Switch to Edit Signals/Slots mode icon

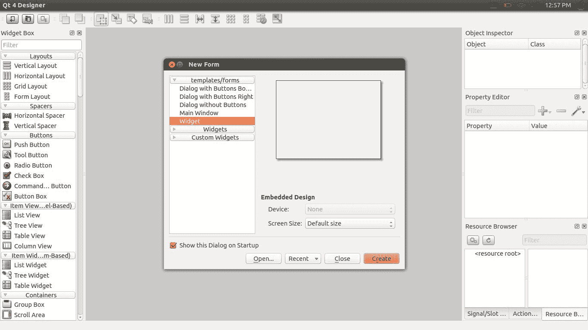(x=117, y=19)
